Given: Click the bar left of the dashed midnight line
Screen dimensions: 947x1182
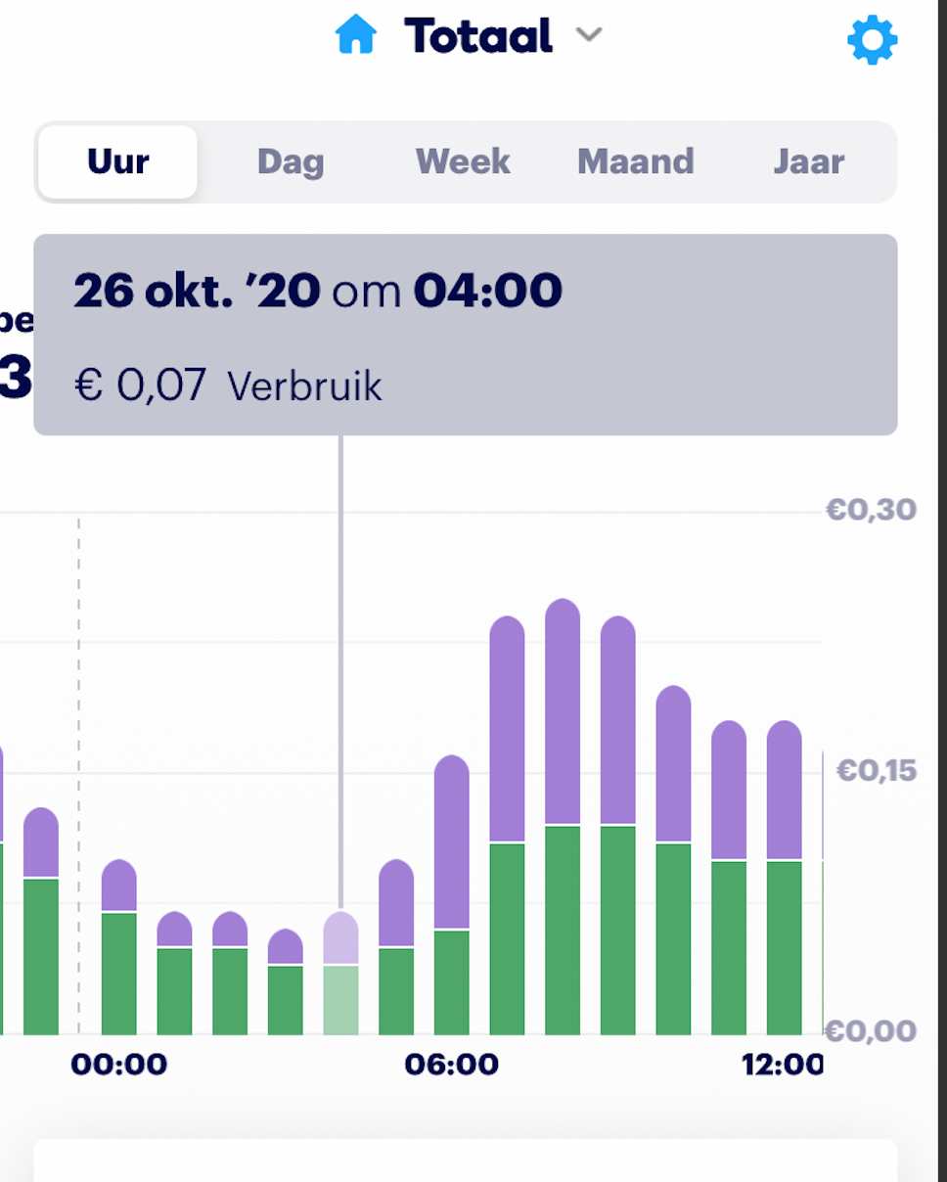Looking at the screenshot, I should point(41,921).
